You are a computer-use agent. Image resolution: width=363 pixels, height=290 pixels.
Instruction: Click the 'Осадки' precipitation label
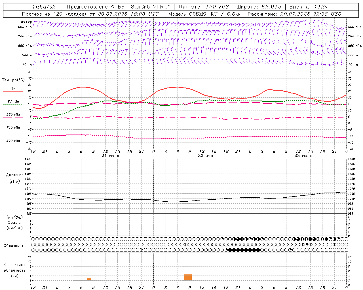pos(15,223)
